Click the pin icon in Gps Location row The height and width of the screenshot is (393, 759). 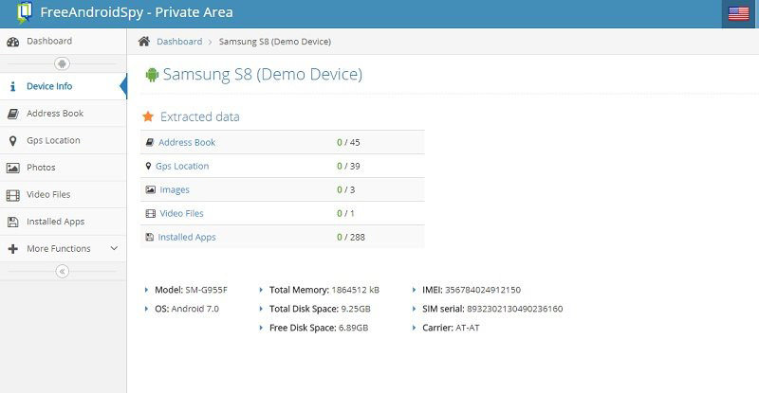[x=148, y=166]
